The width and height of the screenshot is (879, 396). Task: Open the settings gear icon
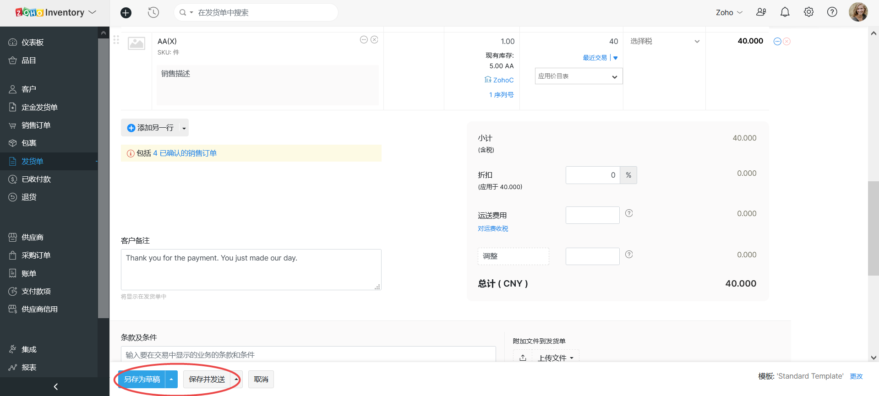[808, 12]
